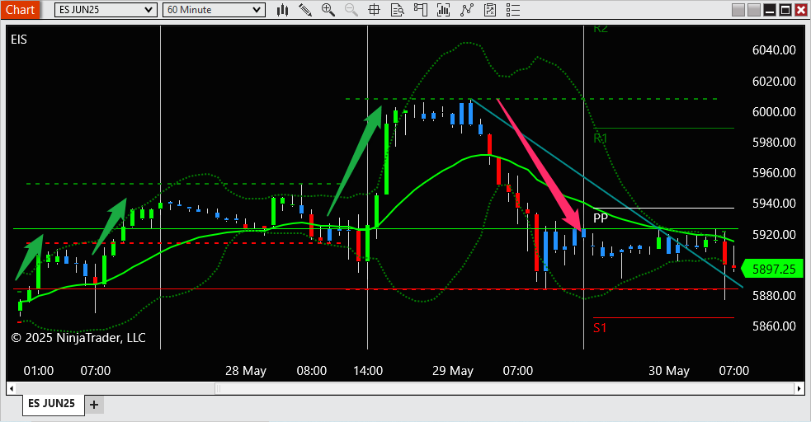Open the 60 Minute interval dropdown
This screenshot has width=811, height=422.
pyautogui.click(x=214, y=10)
